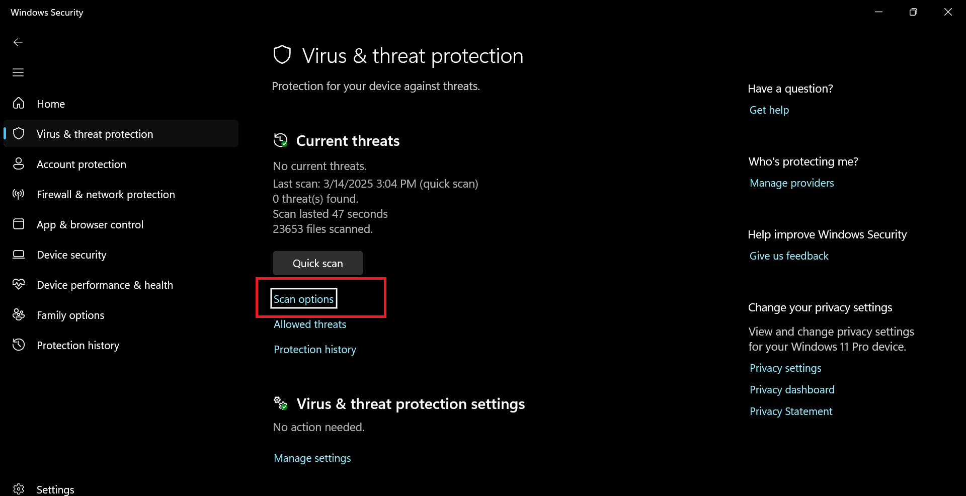Select Protection history in the sidebar
The image size is (966, 496).
click(x=78, y=346)
